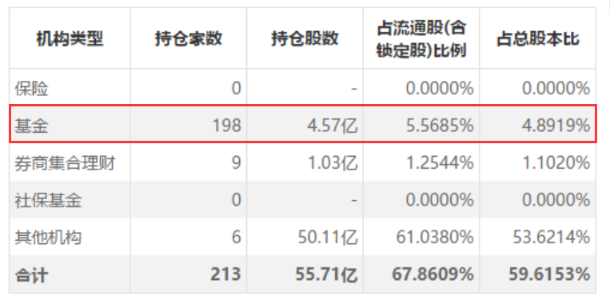Click 持仓家数 value 9 for 券商集合理财
This screenshot has width=610, height=304.
pyautogui.click(x=236, y=163)
